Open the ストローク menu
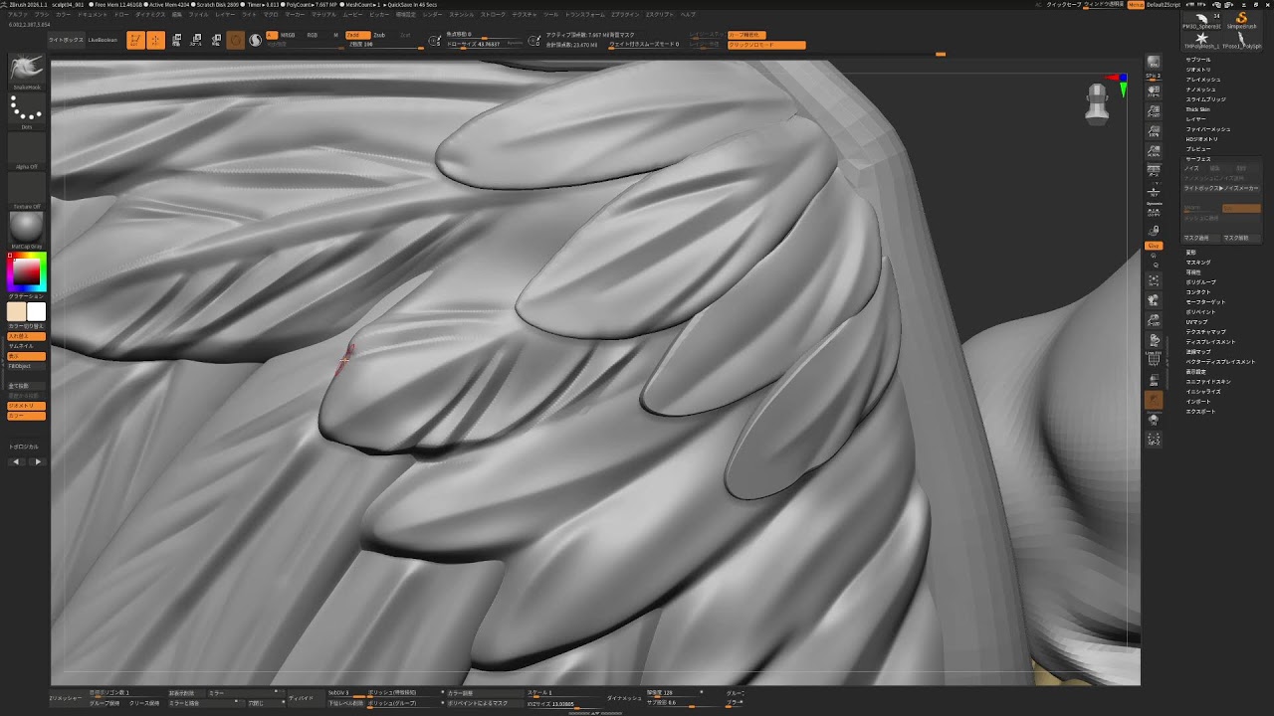 point(493,15)
